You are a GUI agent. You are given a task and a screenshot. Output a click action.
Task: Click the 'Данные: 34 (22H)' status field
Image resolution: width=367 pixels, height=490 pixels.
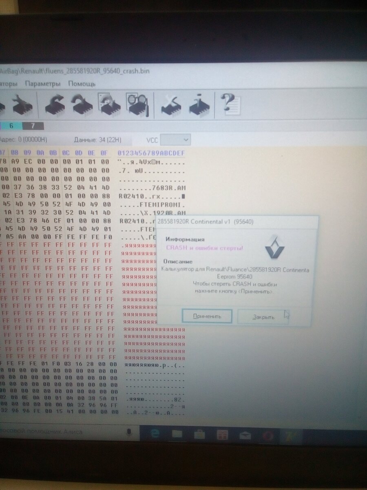pos(98,140)
